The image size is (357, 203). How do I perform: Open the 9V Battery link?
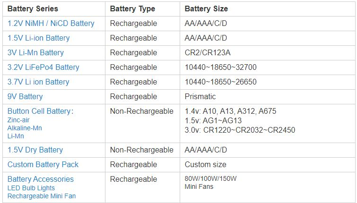click(25, 96)
